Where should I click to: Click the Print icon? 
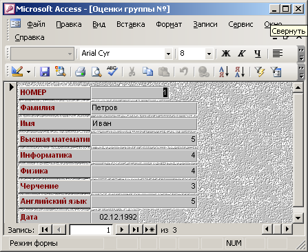80,72
